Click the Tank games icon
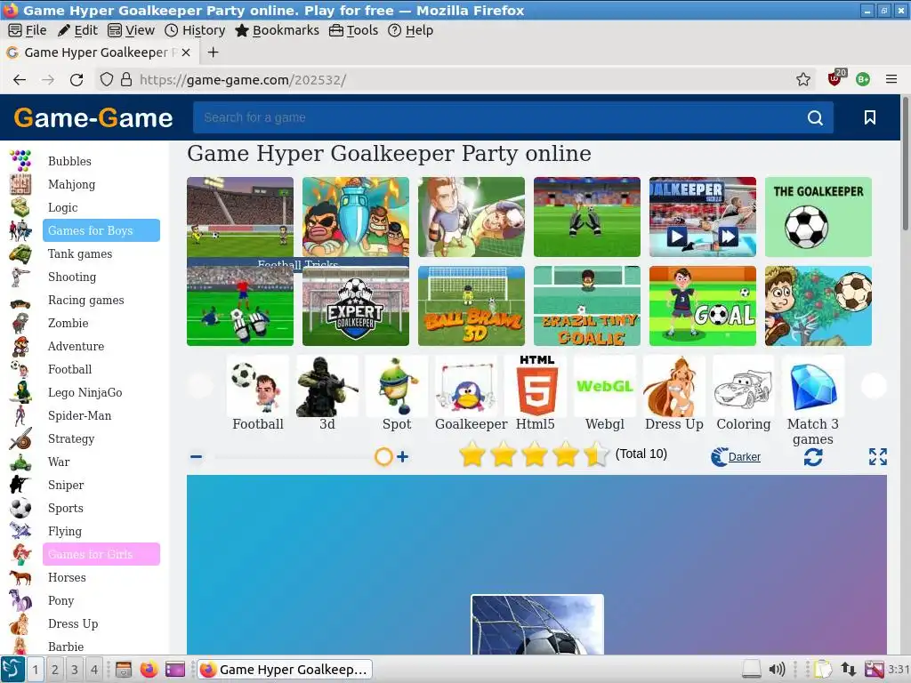The height and width of the screenshot is (683, 911). pos(20,253)
